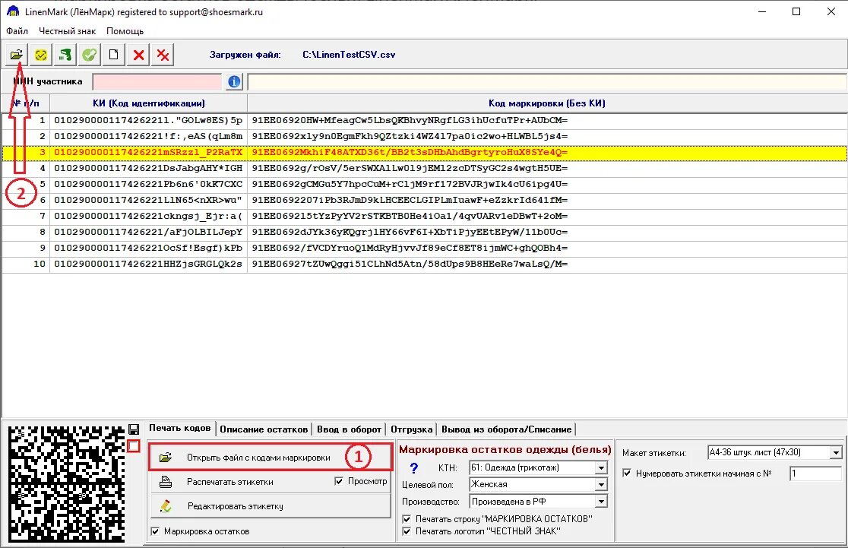Click Редактировать этикетку button

270,506
